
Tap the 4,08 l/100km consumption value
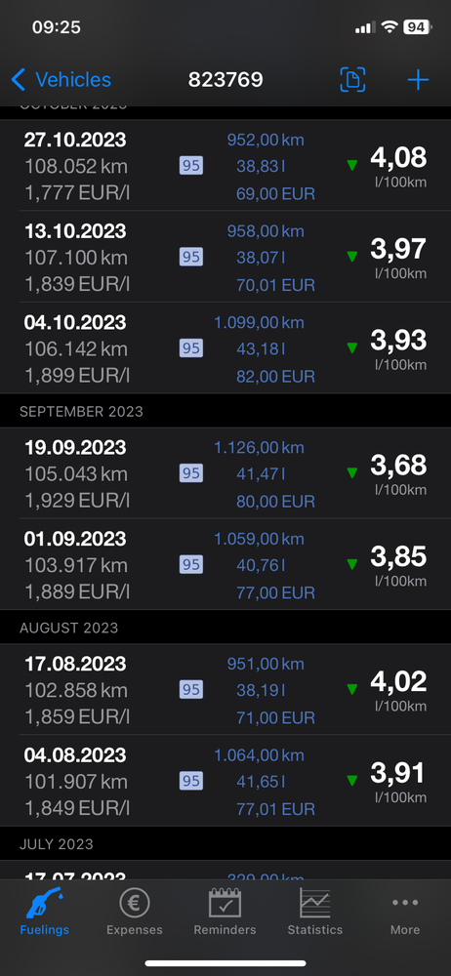click(398, 166)
